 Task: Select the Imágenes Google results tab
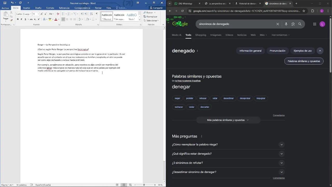[216, 35]
